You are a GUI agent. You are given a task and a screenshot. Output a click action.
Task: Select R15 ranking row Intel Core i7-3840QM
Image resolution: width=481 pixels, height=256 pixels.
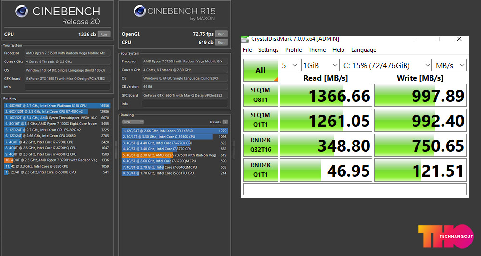tap(175, 167)
